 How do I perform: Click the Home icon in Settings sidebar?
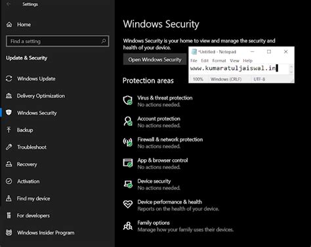click(9, 24)
